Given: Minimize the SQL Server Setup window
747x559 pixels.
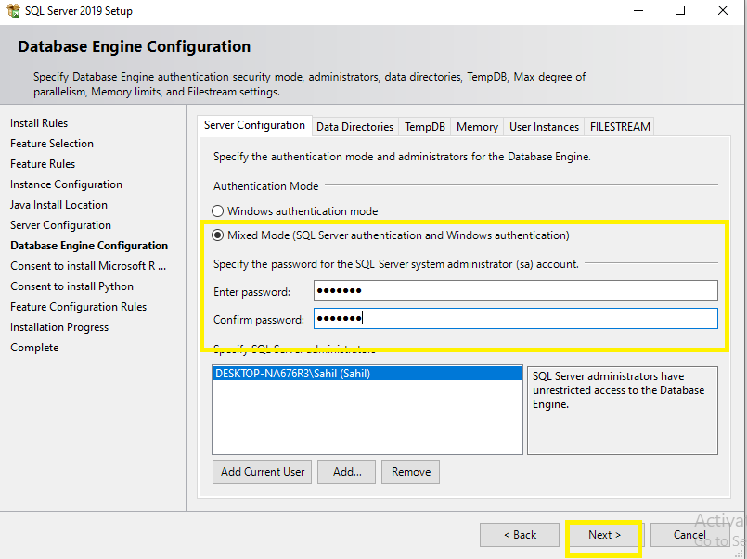Looking at the screenshot, I should [638, 11].
